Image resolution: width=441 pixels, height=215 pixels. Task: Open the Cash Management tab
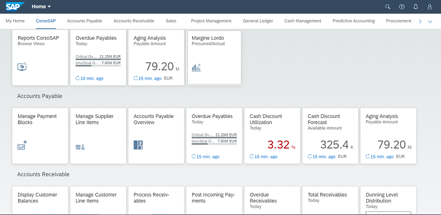[303, 21]
